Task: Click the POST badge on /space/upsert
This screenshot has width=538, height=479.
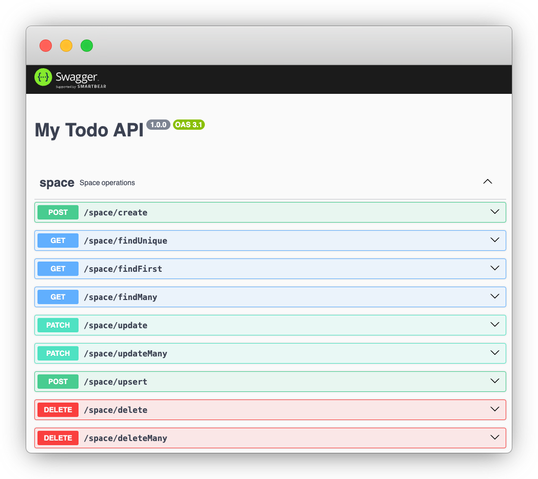Action: [57, 381]
